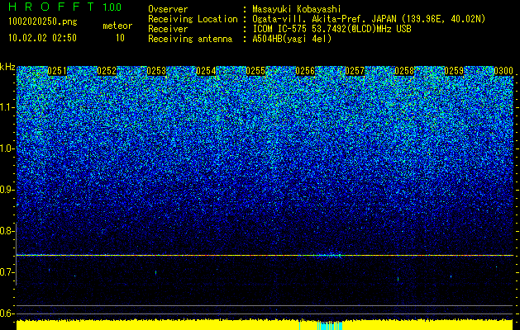Click the 0258 time marker
This screenshot has width=520, height=330.
pos(404,71)
